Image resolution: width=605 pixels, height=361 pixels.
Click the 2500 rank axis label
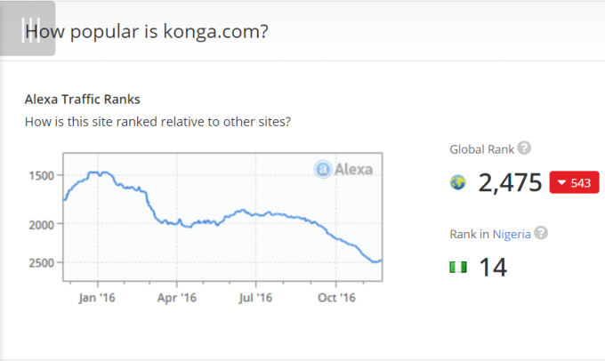point(42,263)
